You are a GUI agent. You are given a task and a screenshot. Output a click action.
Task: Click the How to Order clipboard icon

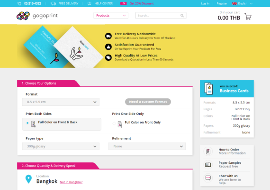pos(208,152)
